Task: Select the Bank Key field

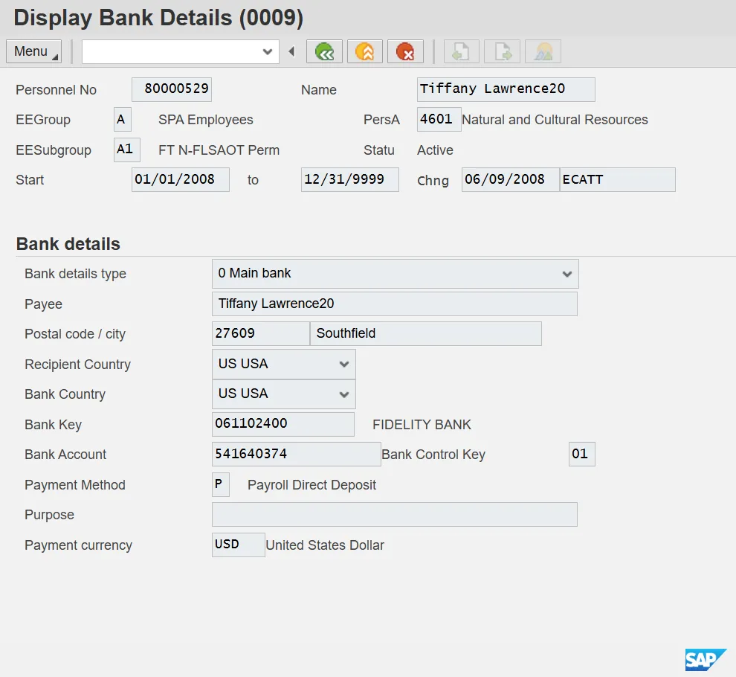Action: (x=283, y=424)
